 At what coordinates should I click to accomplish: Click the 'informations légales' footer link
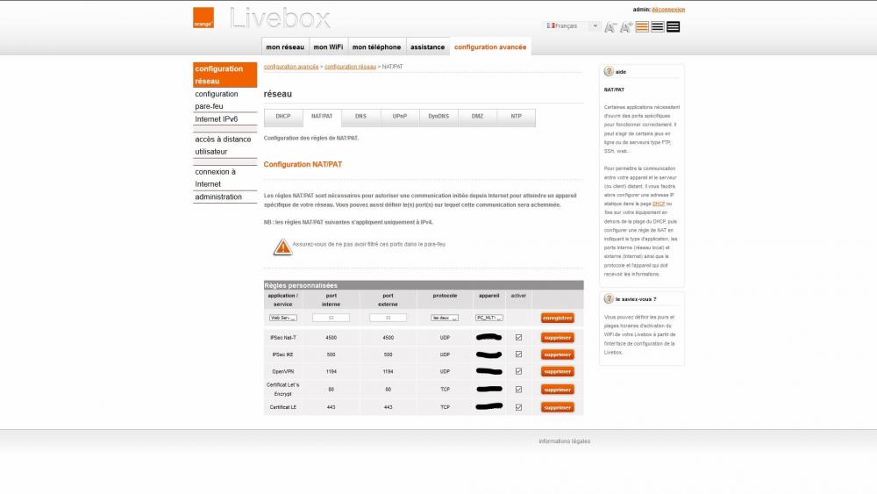(564, 441)
